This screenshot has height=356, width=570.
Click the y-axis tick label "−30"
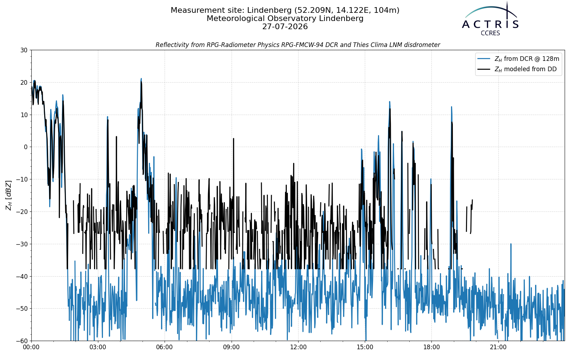point(21,244)
